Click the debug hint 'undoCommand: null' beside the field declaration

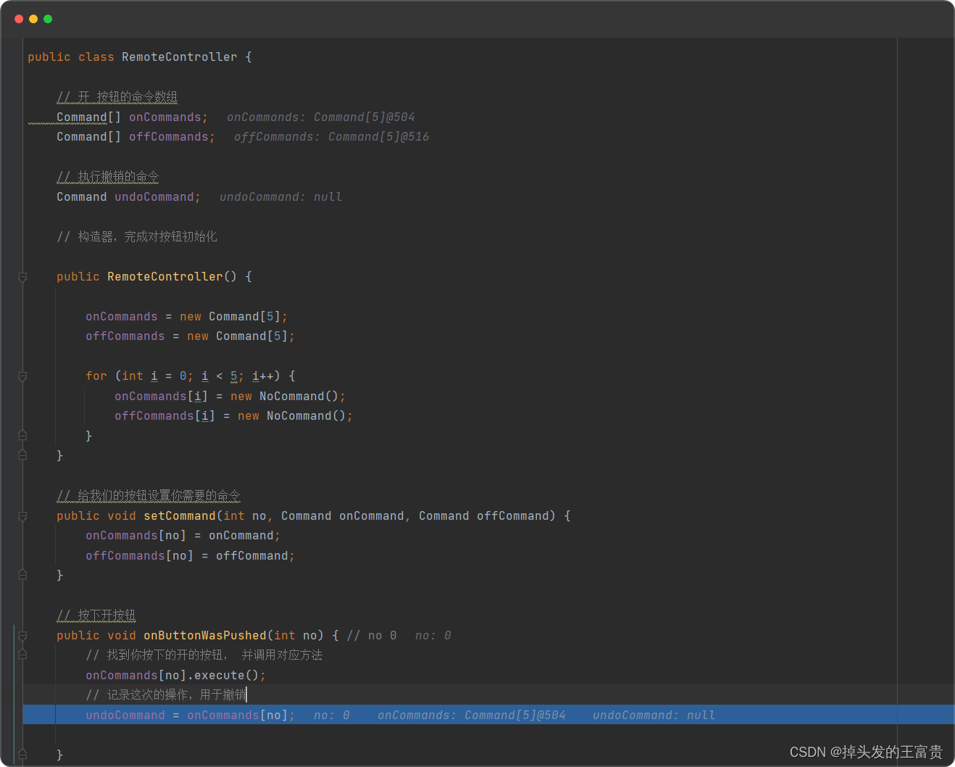[281, 197]
